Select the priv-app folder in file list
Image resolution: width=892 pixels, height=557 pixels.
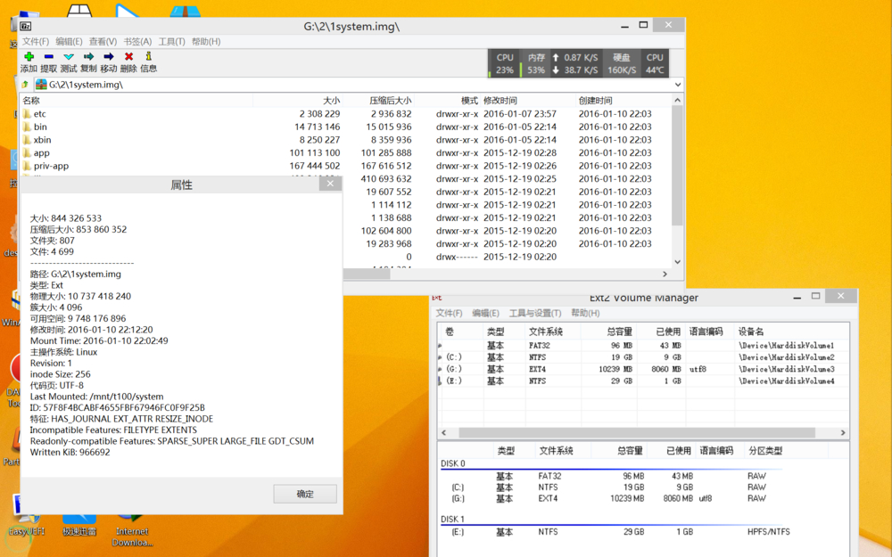pos(51,166)
